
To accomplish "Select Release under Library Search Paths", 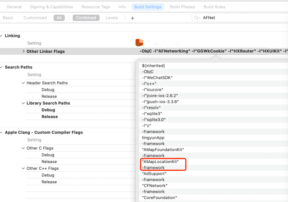I will click(50, 117).
